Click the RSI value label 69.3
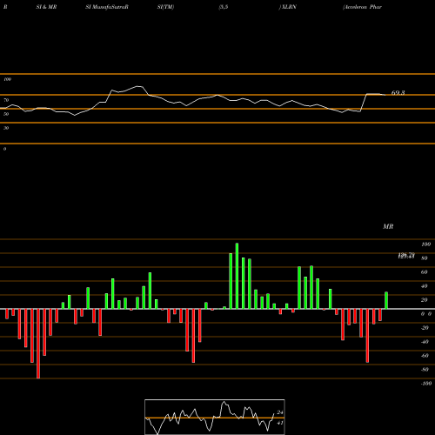Screen dimensions: 435x435 [398, 93]
